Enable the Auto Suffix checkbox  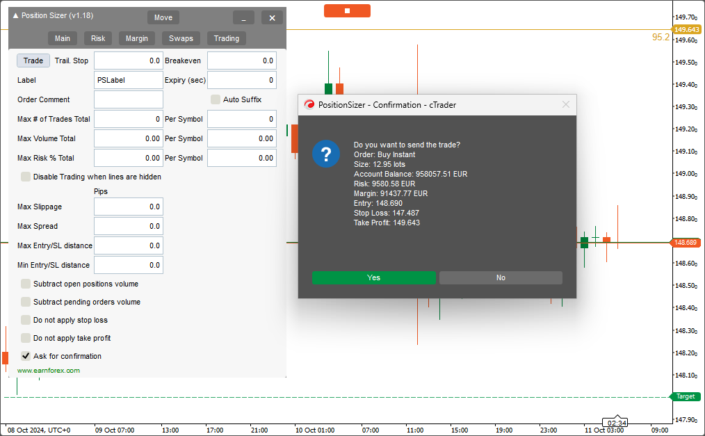(x=216, y=99)
